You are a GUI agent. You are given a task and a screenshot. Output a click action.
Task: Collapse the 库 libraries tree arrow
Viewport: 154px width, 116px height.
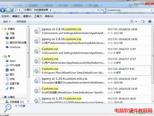tap(2, 56)
